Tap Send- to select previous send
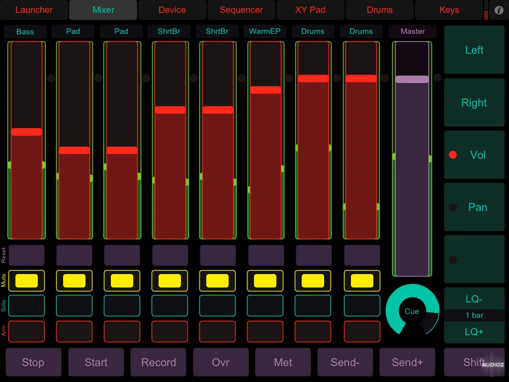509x382 pixels. coord(345,362)
